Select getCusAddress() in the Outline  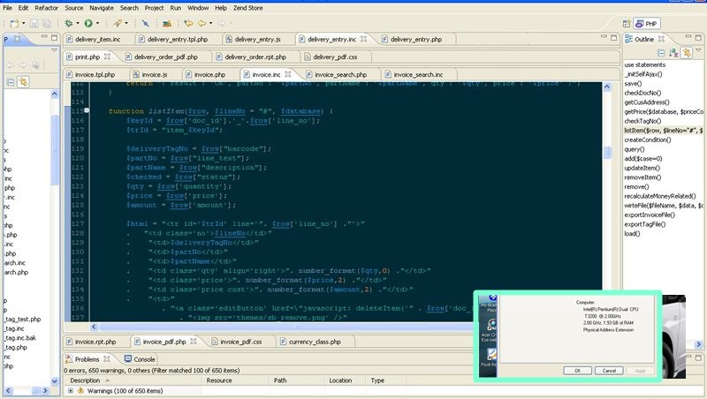click(x=647, y=102)
